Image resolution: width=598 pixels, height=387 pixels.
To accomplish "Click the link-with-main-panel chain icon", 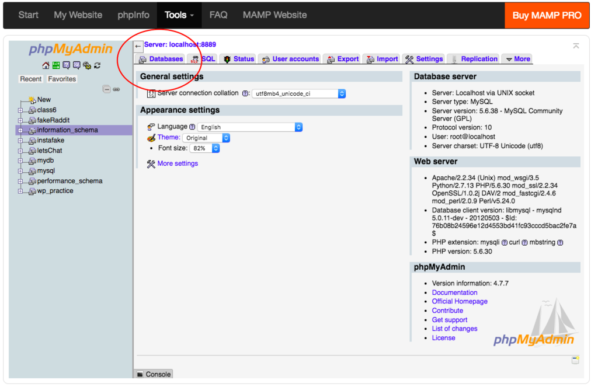I will tap(116, 89).
